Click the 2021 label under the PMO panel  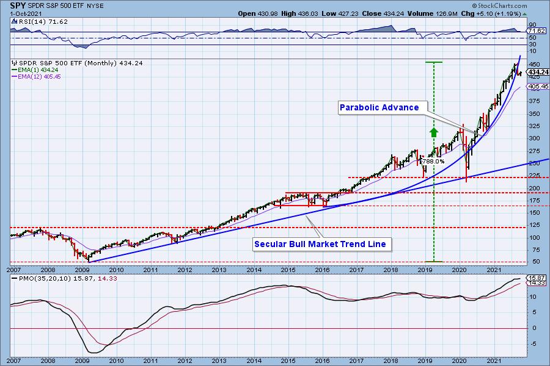click(494, 361)
